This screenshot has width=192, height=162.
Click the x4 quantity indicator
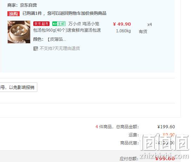click(150, 25)
